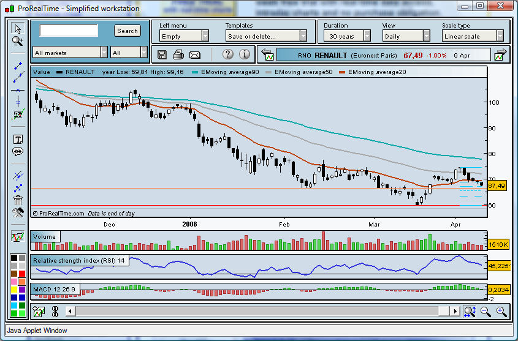The width and height of the screenshot is (518, 341).
Task: Pick the yellow color swatch
Action: pos(14,290)
